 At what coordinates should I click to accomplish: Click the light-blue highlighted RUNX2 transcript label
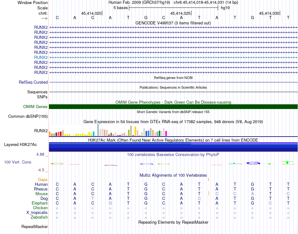41,57
